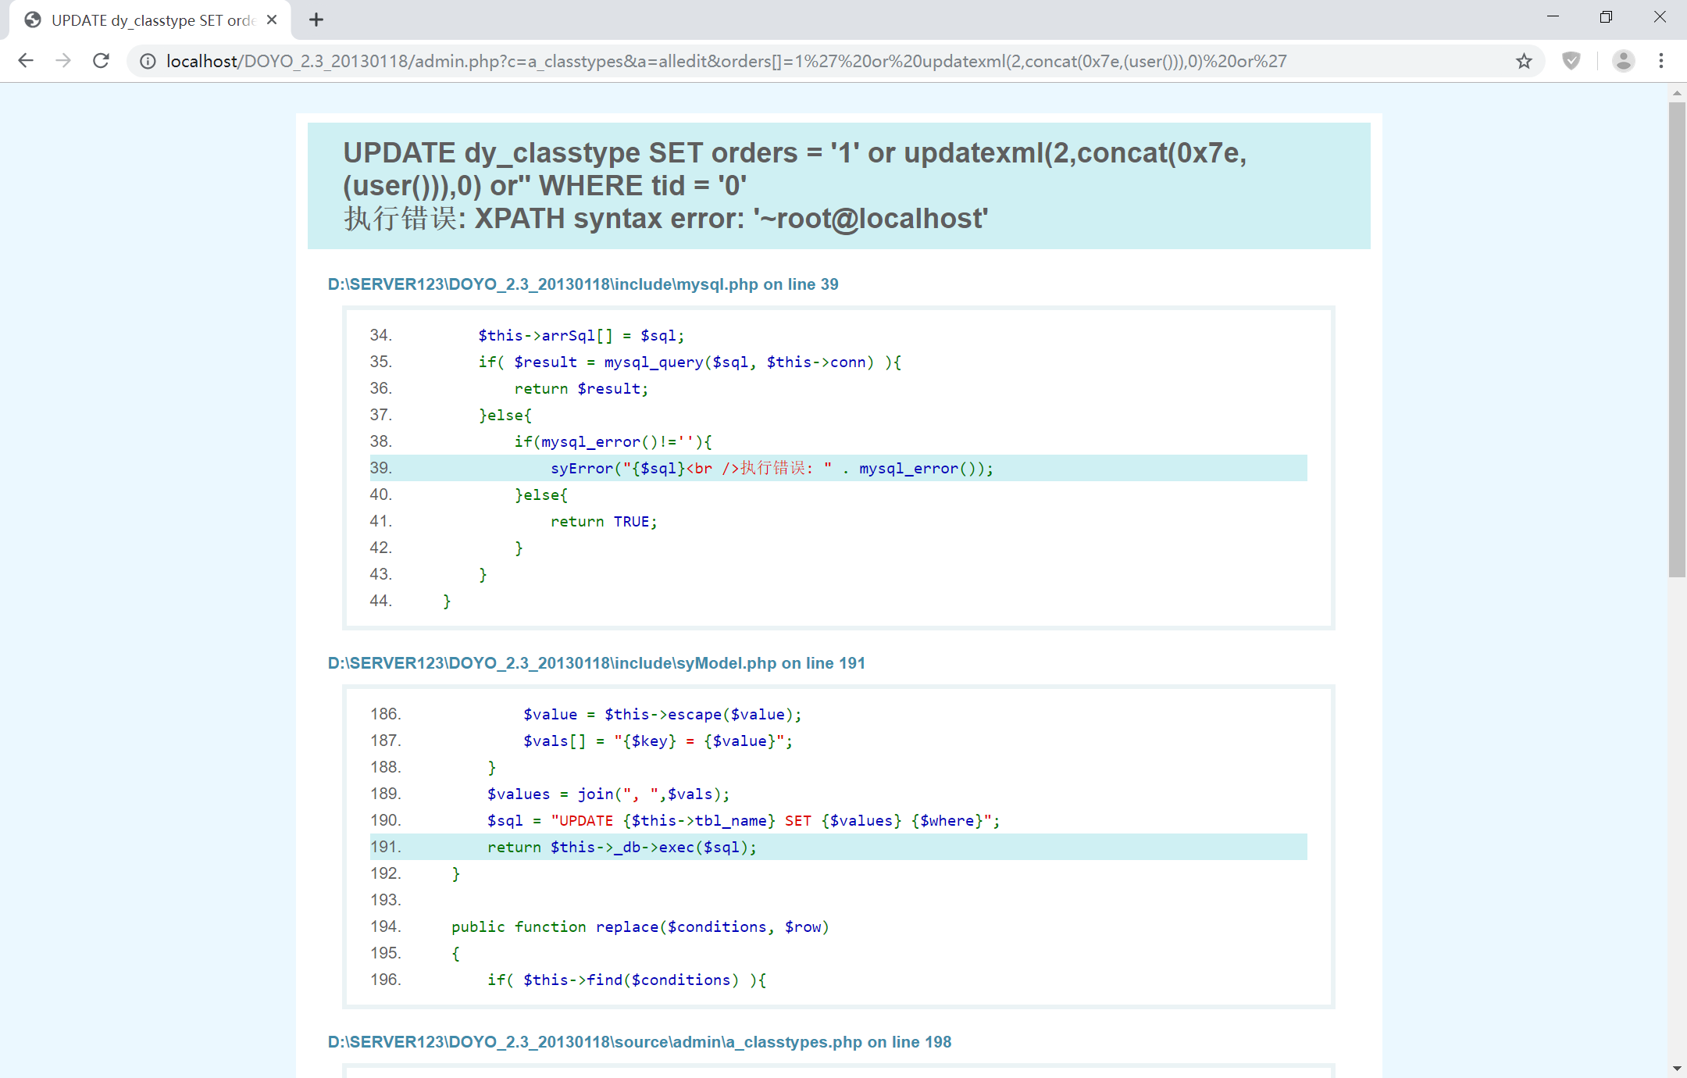Open the Chrome three-dot menu
This screenshot has height=1078, width=1687.
[1661, 61]
